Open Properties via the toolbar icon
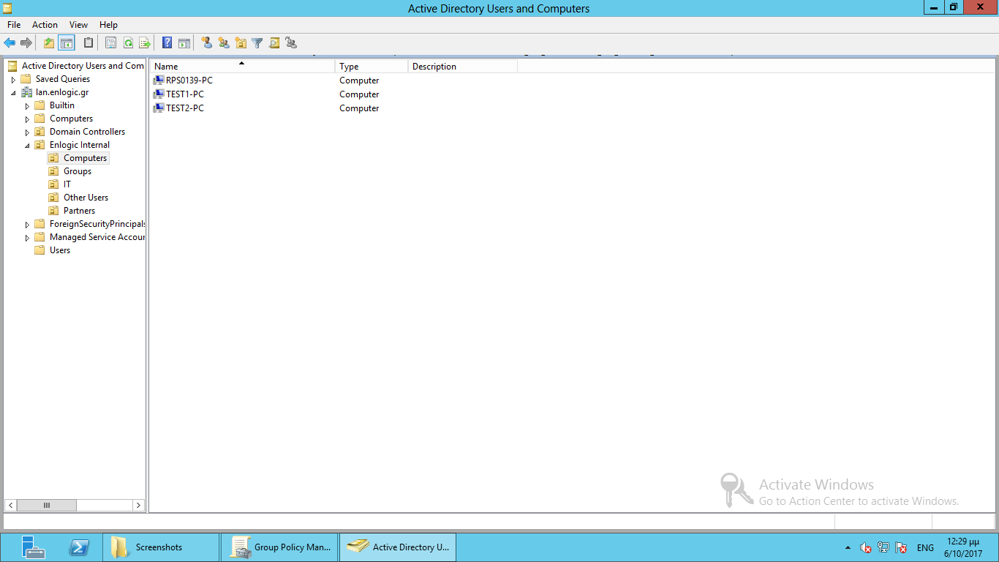999x562 pixels. [x=110, y=43]
